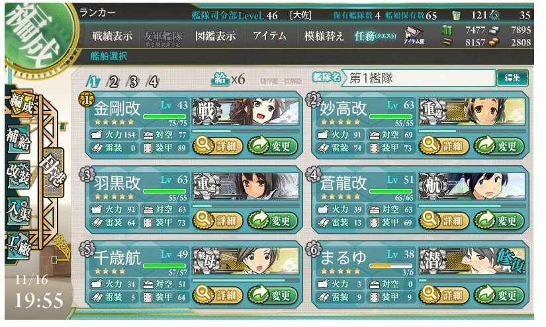This screenshot has height=327, width=546.
Task: Click 変更 to swap out 妙高改
Action: pos(499,146)
